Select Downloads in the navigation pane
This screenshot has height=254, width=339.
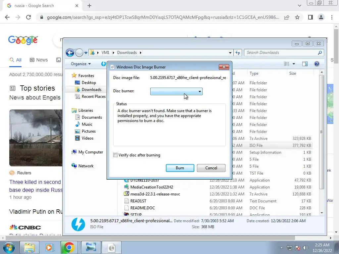pyautogui.click(x=91, y=90)
